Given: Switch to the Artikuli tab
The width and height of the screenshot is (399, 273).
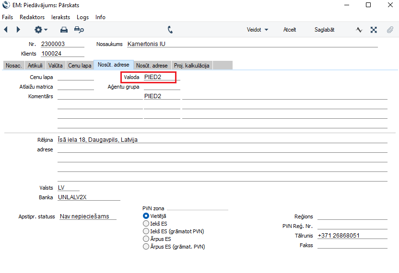Looking at the screenshot, I should click(35, 66).
